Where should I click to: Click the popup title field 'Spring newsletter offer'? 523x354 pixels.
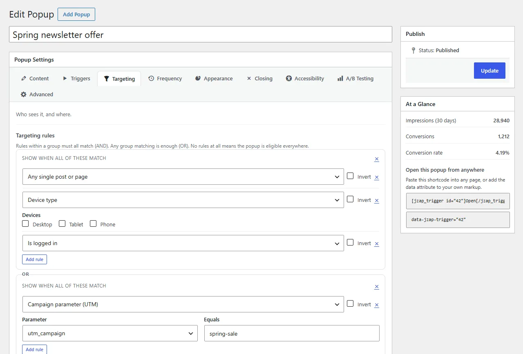(x=201, y=35)
